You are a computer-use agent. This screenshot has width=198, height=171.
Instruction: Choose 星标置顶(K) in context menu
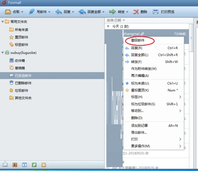(x=154, y=90)
